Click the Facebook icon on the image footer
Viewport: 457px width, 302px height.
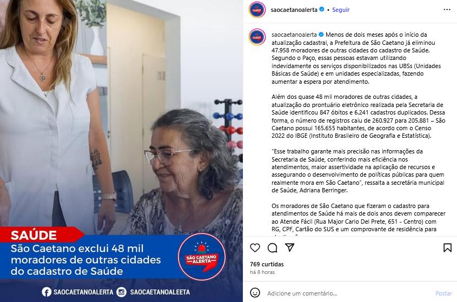click(x=47, y=292)
